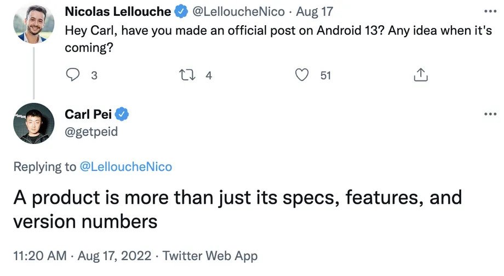Open more options on Carl Pei's tweet

(489, 114)
